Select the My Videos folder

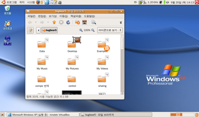[102, 62]
